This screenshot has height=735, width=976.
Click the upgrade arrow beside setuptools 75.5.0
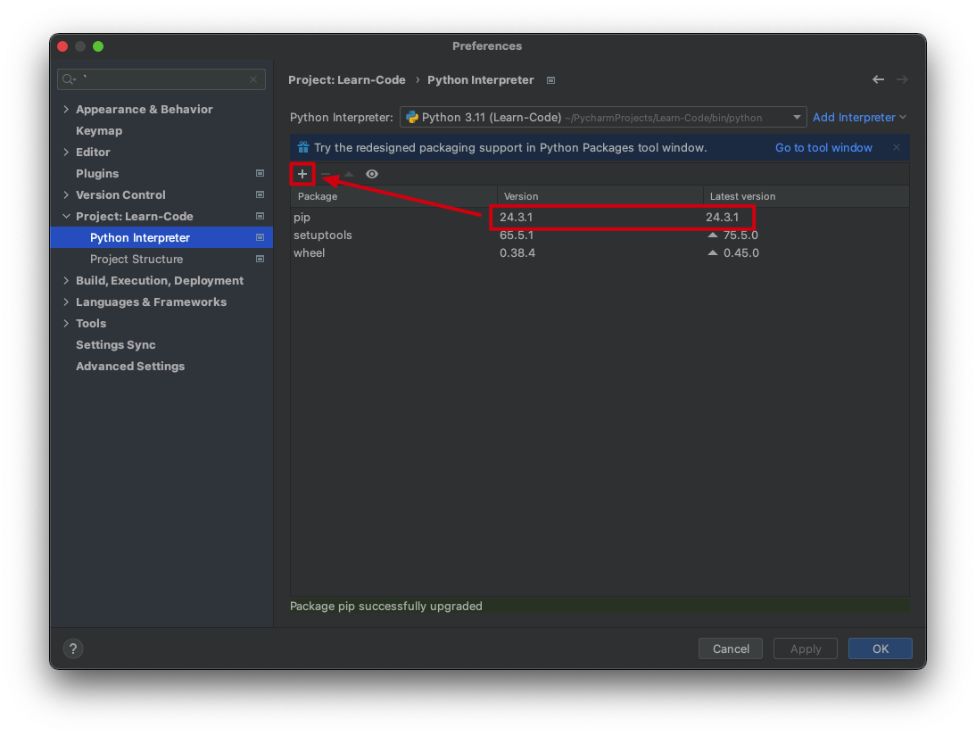click(713, 235)
